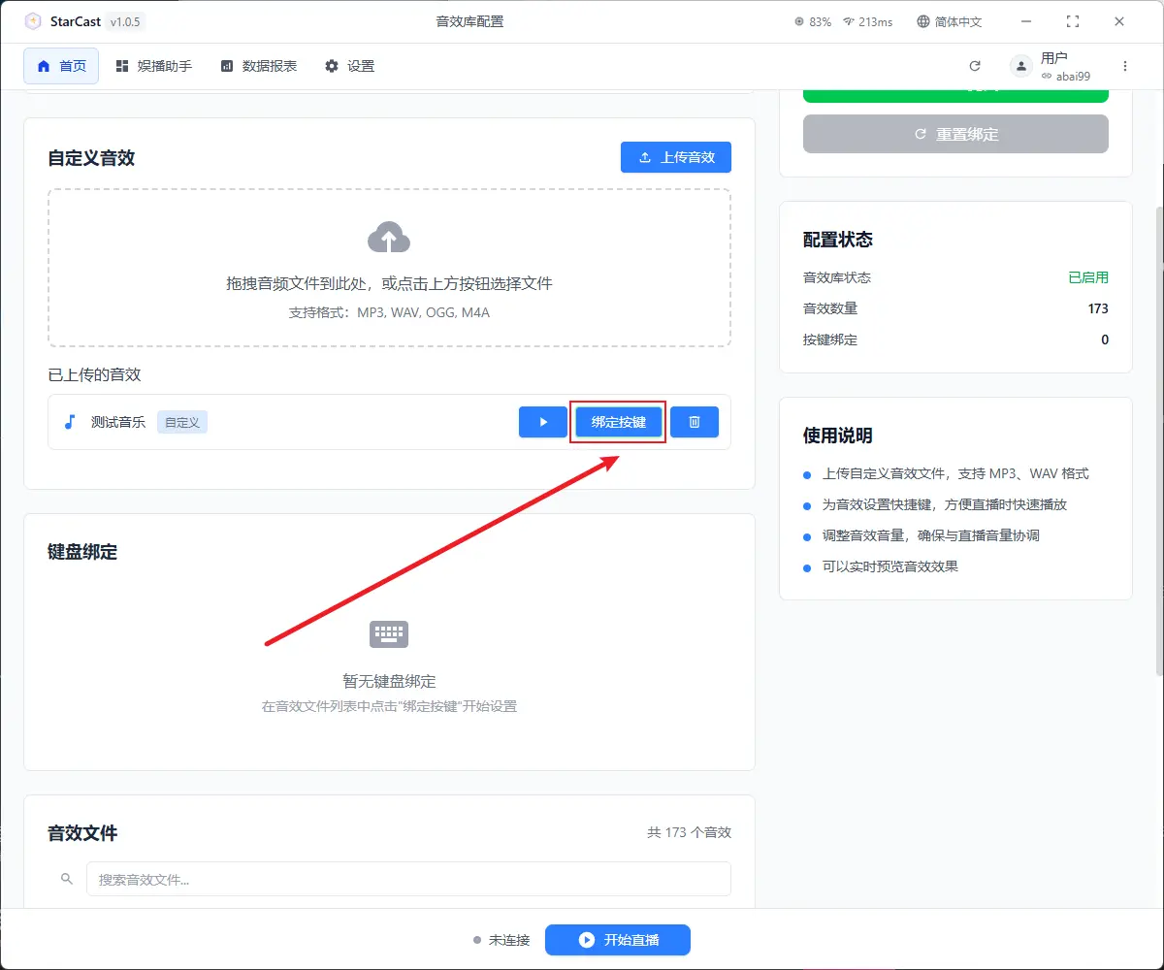Switch to the 娱播助手 tab

point(153,66)
